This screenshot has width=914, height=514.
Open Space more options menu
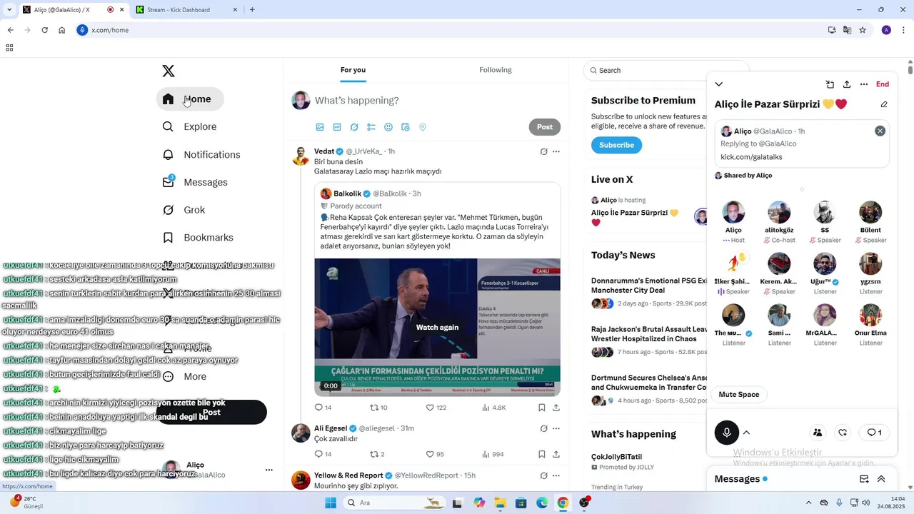tap(864, 84)
